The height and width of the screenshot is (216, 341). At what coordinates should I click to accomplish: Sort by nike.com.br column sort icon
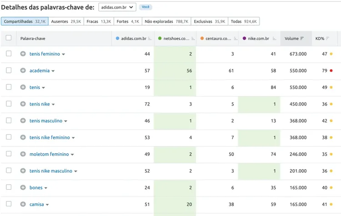(274, 39)
